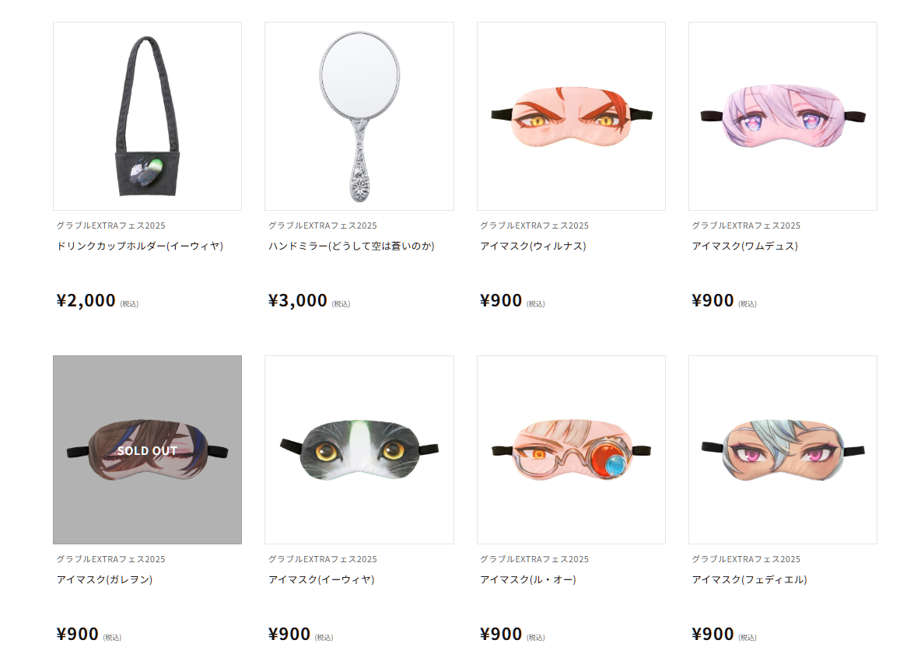Open ハンドミラー(どうして空は蒼いのか) product link
This screenshot has width=914, height=668.
click(352, 246)
